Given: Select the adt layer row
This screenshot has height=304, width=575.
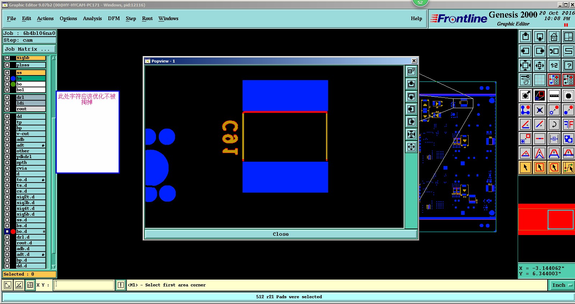Looking at the screenshot, I should 31,145.
